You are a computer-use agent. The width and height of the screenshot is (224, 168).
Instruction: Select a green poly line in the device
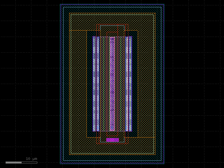[x=104, y=84]
